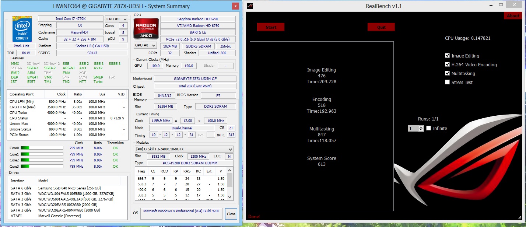Click the Intel Z87 (Lynx Point) chipset field
Viewport: 526px width, 227px height.
click(195, 86)
